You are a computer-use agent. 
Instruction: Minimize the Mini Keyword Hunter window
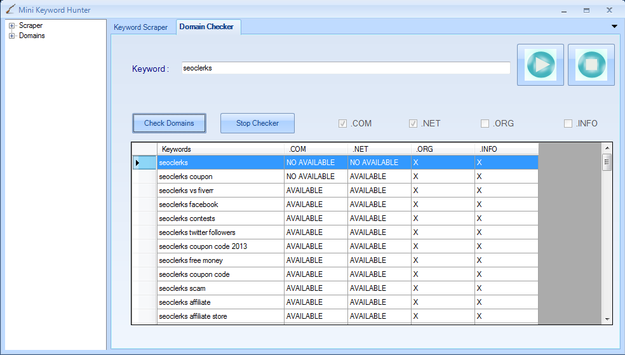click(563, 11)
